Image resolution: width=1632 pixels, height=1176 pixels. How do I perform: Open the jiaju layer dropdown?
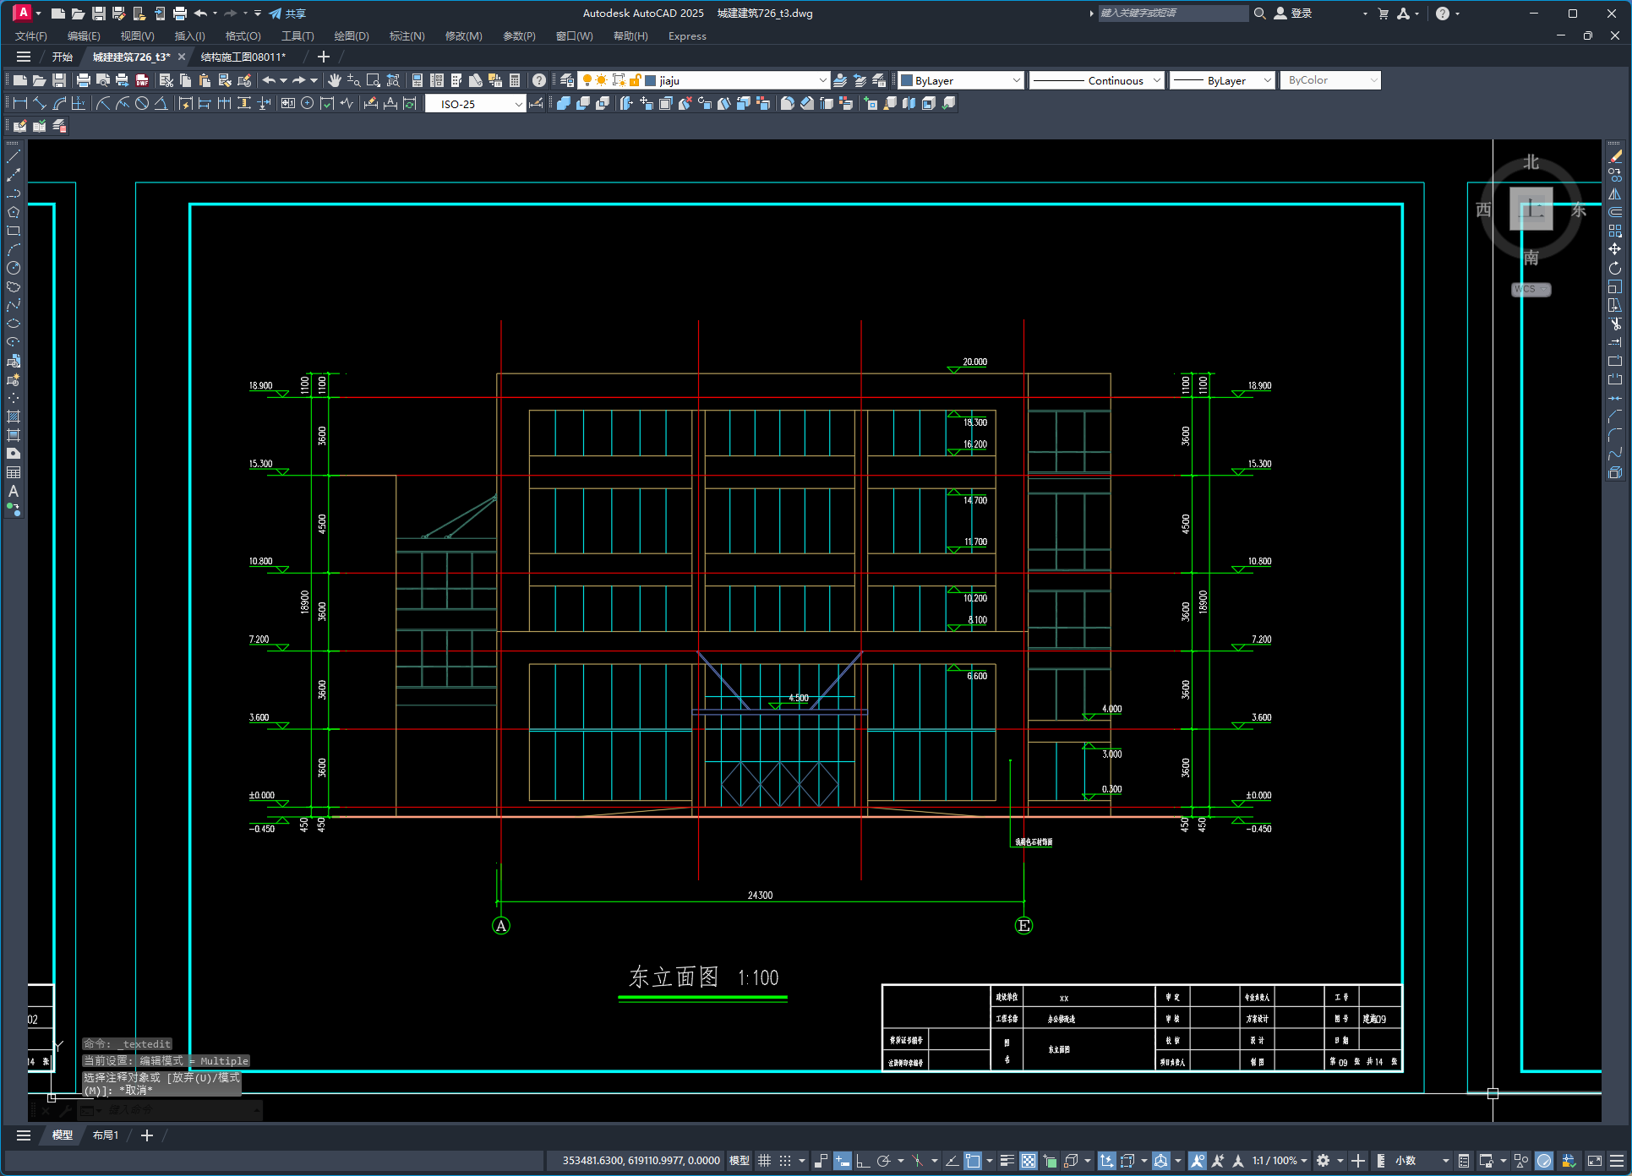click(822, 80)
